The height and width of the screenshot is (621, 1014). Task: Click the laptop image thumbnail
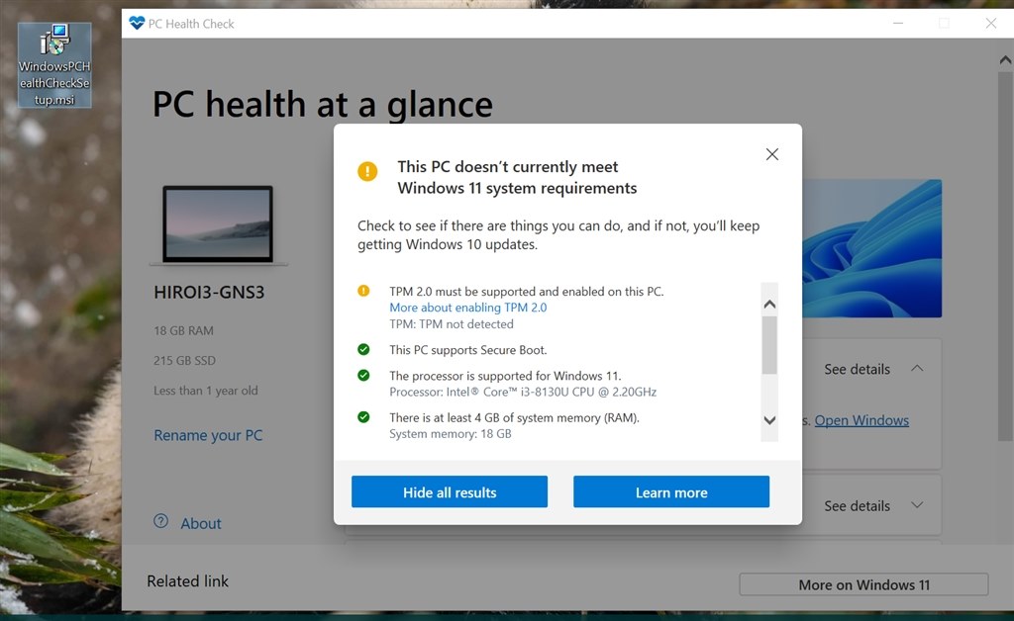click(x=218, y=224)
